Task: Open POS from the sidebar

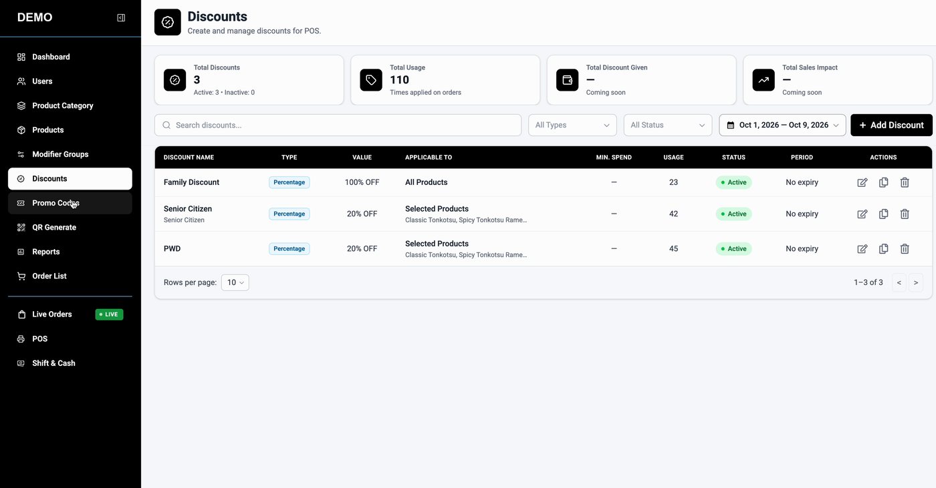Action: [x=70, y=339]
